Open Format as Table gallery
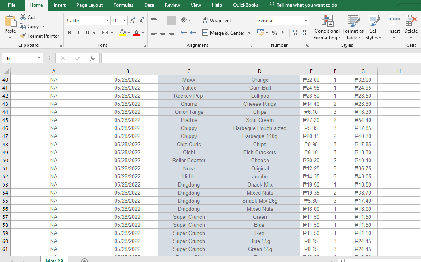Viewport: 421px width, 262px height. coord(353,27)
